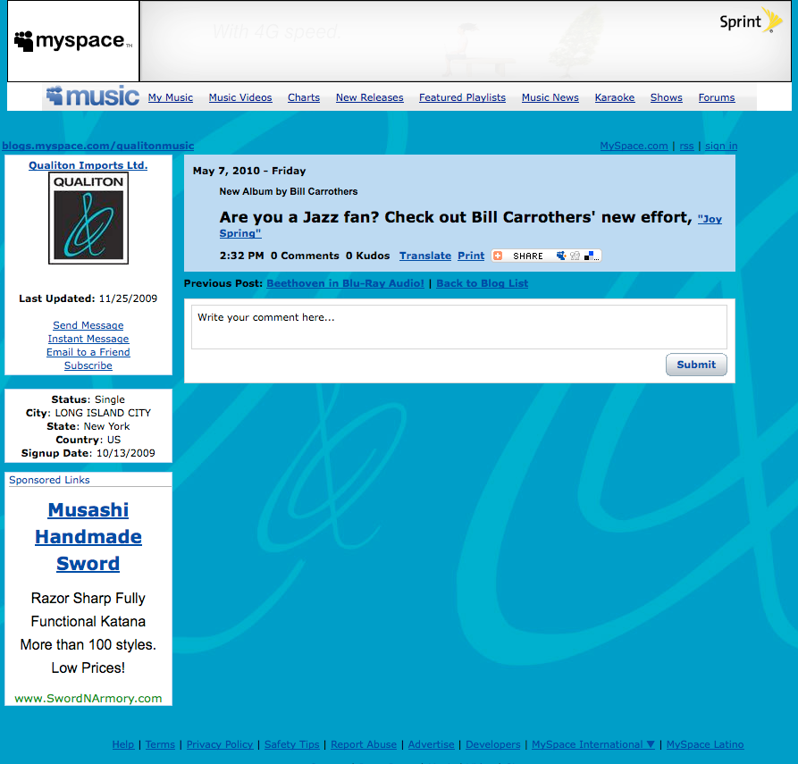
Task: Click inside the comment text box
Action: (458, 326)
